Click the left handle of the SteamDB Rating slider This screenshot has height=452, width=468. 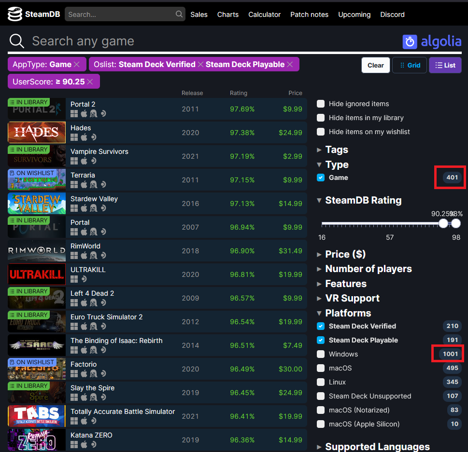tap(443, 223)
